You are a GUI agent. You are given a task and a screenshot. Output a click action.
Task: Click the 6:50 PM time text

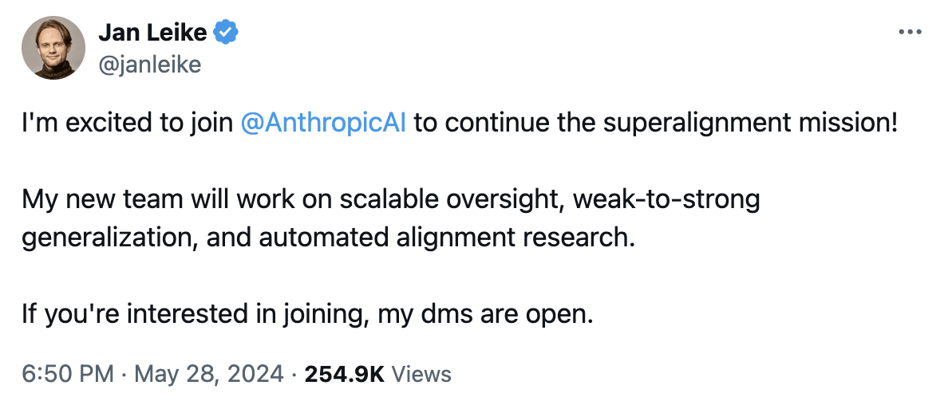(68, 374)
